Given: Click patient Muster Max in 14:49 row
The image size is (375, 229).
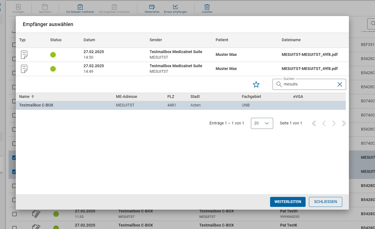Looking at the screenshot, I should (x=226, y=69).
